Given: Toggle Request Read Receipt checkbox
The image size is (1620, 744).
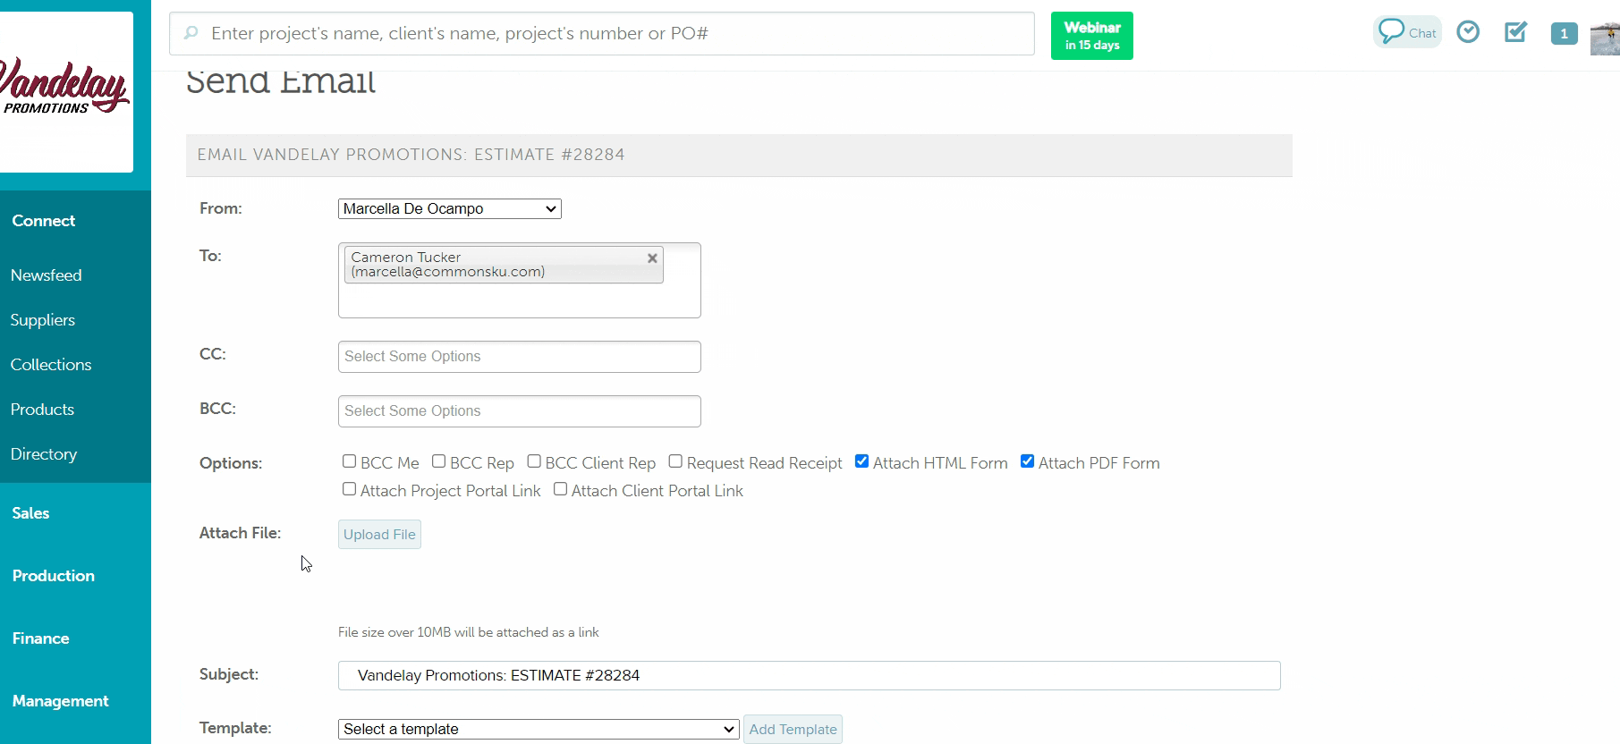Looking at the screenshot, I should pos(675,461).
